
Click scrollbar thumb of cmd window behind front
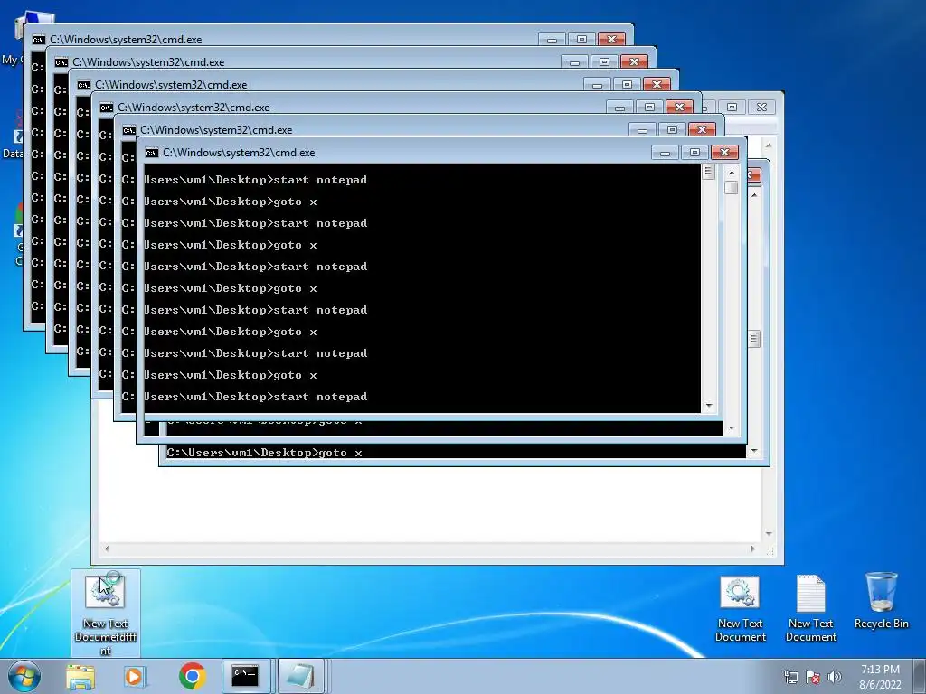pyautogui.click(x=753, y=339)
